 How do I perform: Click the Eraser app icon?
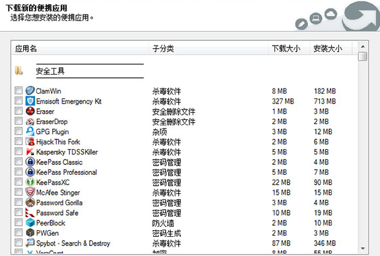(30, 111)
